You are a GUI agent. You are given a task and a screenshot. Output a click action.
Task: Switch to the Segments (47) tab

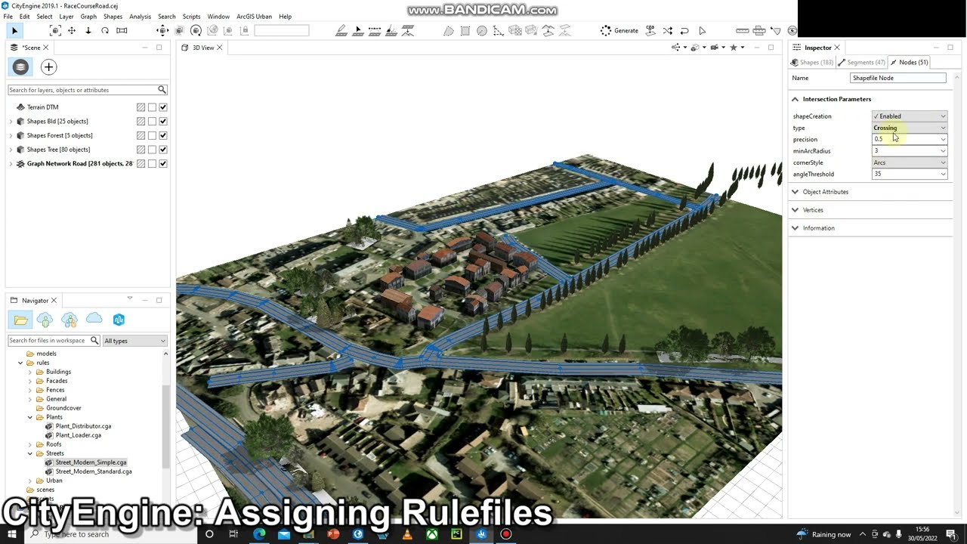861,63
